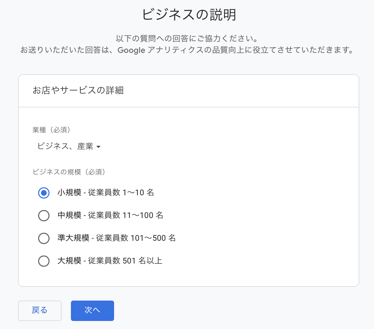The width and height of the screenshot is (374, 329).
Task: Expand the business category selector
Action: [x=69, y=146]
